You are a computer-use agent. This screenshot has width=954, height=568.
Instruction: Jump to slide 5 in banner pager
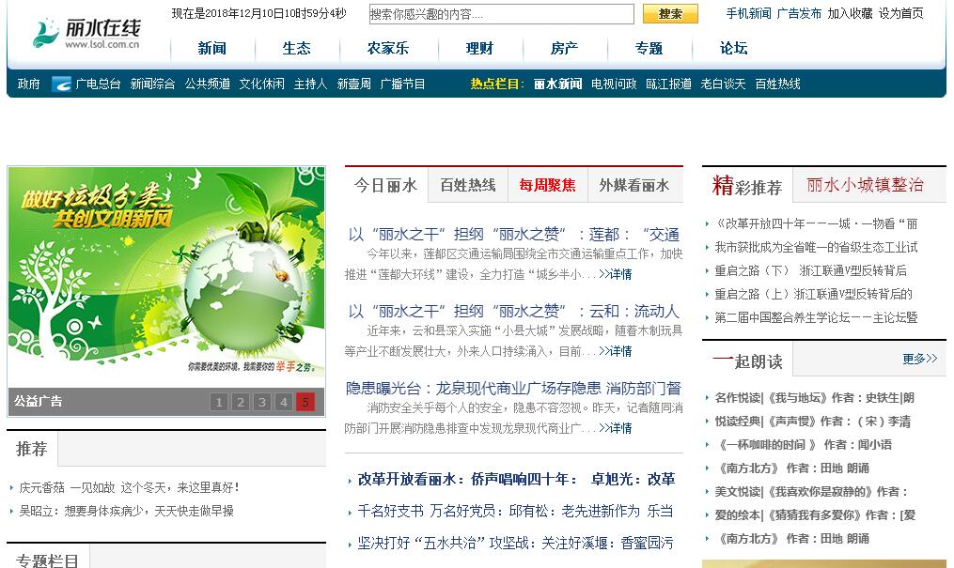tap(305, 403)
